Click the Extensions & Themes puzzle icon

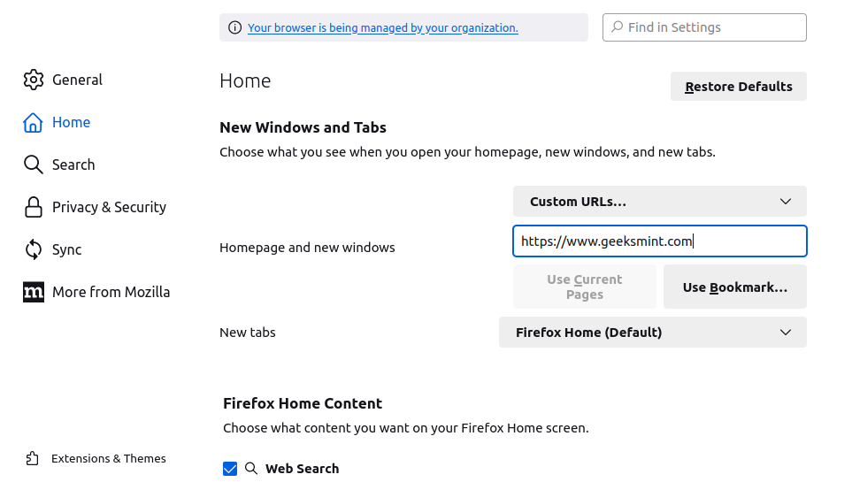point(33,458)
